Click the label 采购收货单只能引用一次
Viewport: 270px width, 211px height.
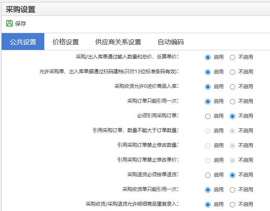(x=150, y=189)
